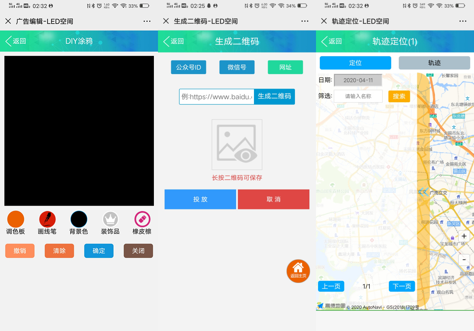
Task: Open the date picker showing 2020-04-11
Action: [x=358, y=80]
